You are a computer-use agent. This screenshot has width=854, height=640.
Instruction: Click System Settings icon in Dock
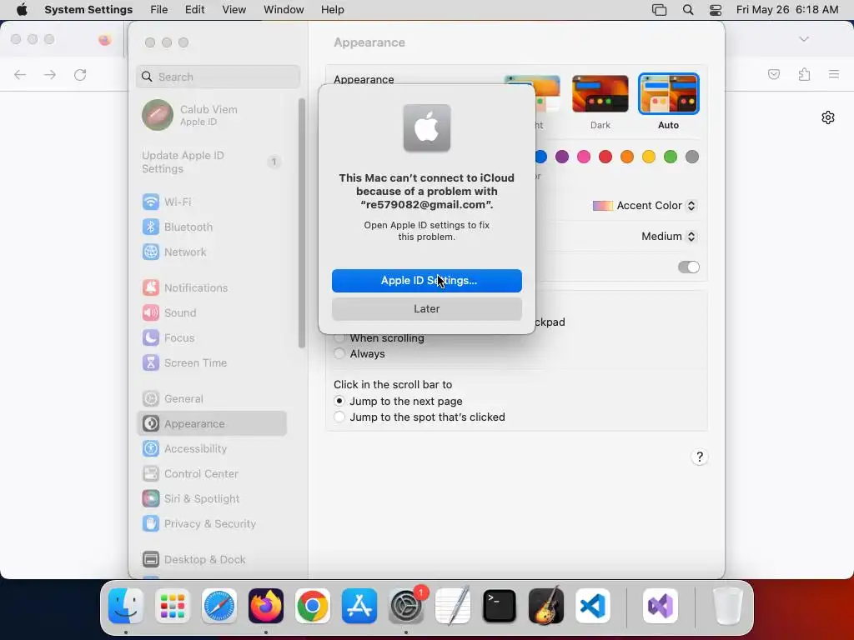tap(406, 606)
